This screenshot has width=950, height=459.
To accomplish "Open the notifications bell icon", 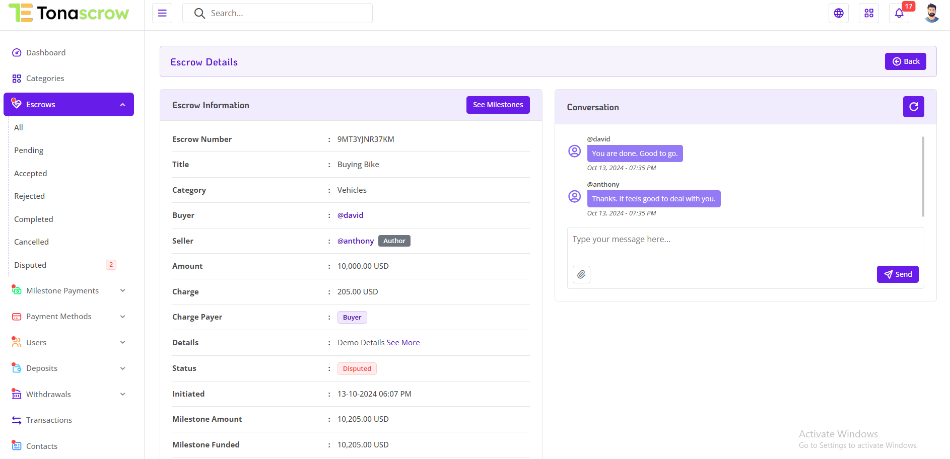I will 899,13.
